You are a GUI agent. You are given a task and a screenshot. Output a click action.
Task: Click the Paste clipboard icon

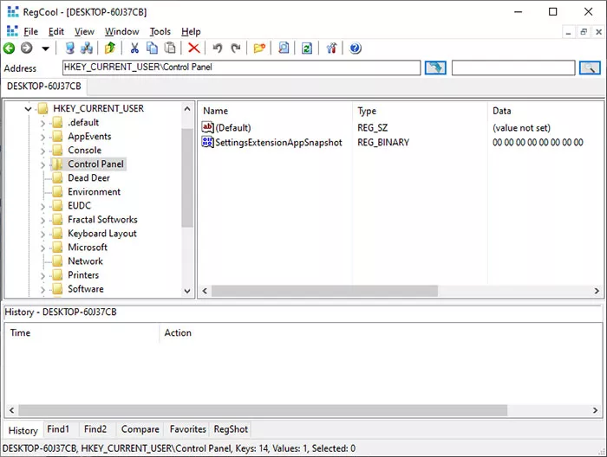[170, 48]
